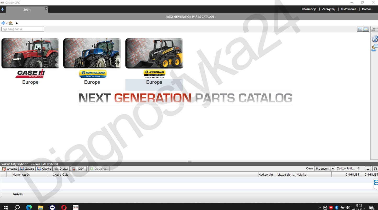This screenshot has width=378, height=210.
Task: Click the Dodaj cz... button
Action: point(99,169)
